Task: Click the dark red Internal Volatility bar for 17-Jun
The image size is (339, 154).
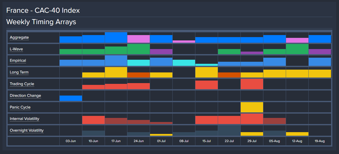Action: [116, 121]
